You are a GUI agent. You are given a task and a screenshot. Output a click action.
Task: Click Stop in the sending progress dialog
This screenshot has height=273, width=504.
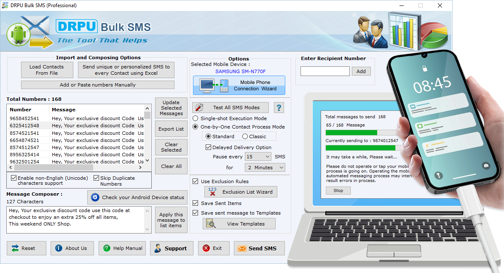(338, 190)
